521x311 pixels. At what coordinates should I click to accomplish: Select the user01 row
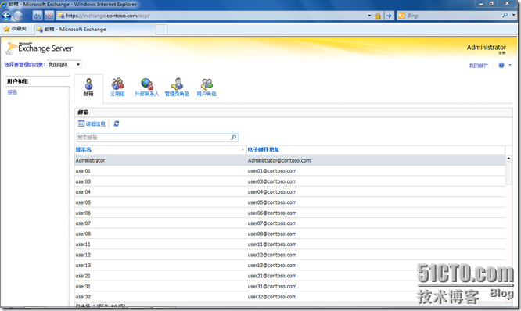click(x=289, y=171)
